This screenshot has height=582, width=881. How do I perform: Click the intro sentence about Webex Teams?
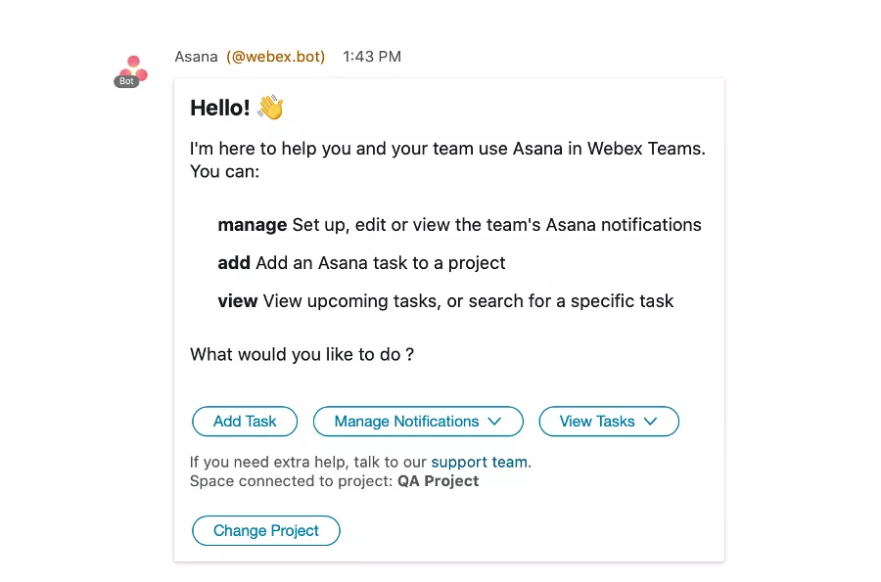pos(447,150)
